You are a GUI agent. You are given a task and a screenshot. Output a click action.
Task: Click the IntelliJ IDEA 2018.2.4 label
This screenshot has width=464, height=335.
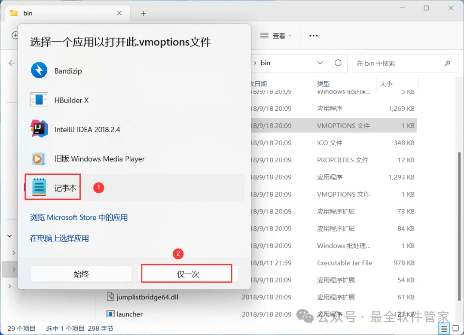tap(87, 129)
